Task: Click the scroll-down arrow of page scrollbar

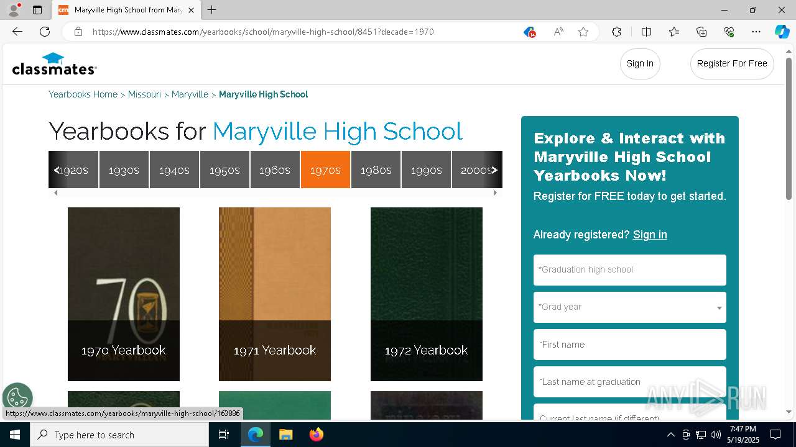Action: coord(789,412)
